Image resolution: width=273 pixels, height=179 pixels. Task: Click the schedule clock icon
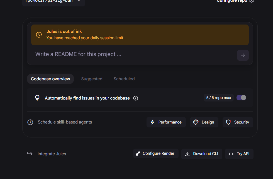click(30, 122)
